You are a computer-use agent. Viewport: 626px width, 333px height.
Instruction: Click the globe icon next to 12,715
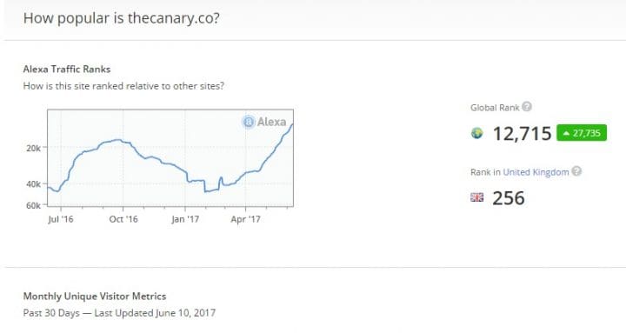tap(477, 133)
